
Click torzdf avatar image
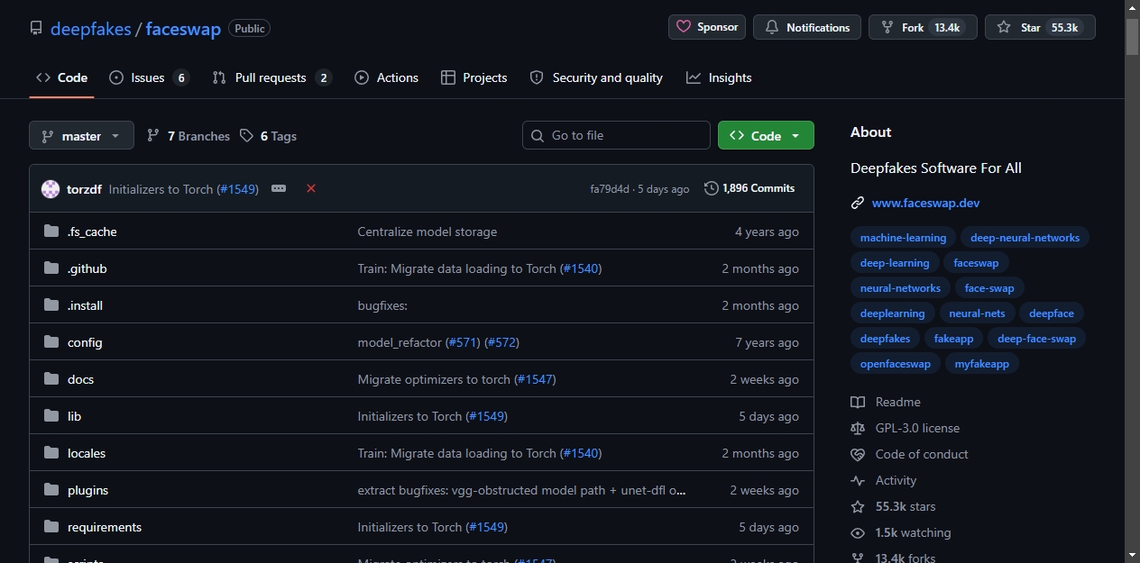(x=51, y=189)
